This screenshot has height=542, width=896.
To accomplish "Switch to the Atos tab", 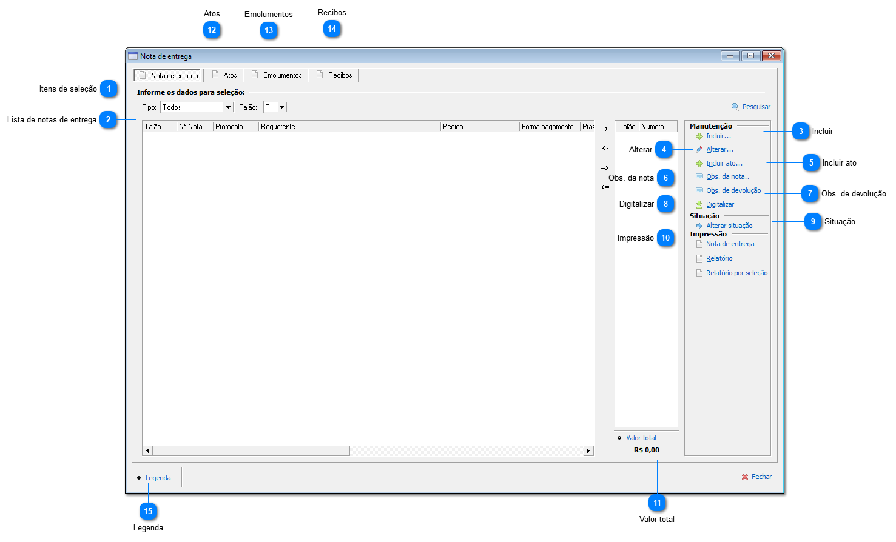I will [x=224, y=75].
